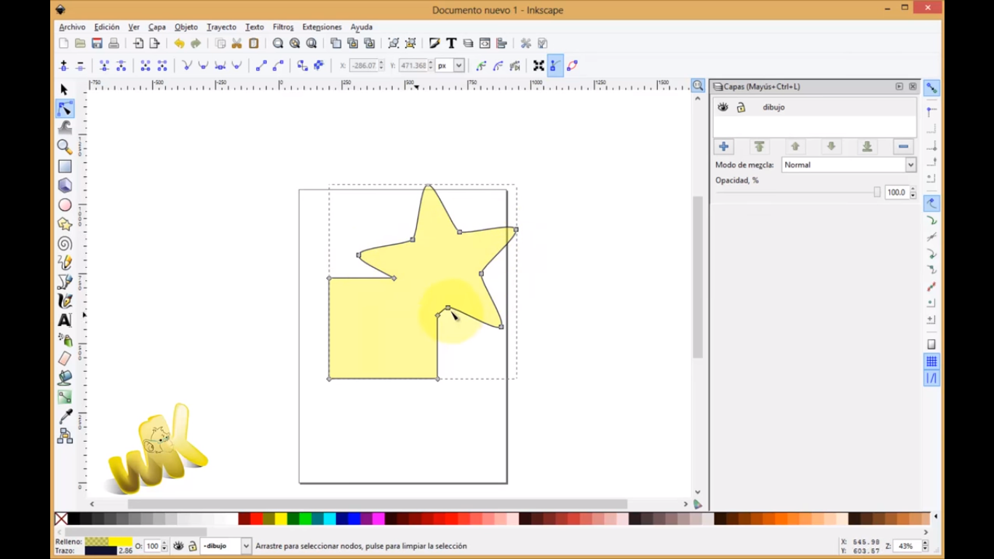Choose the Calligraphy pen tool
Image resolution: width=994 pixels, height=559 pixels.
point(64,301)
